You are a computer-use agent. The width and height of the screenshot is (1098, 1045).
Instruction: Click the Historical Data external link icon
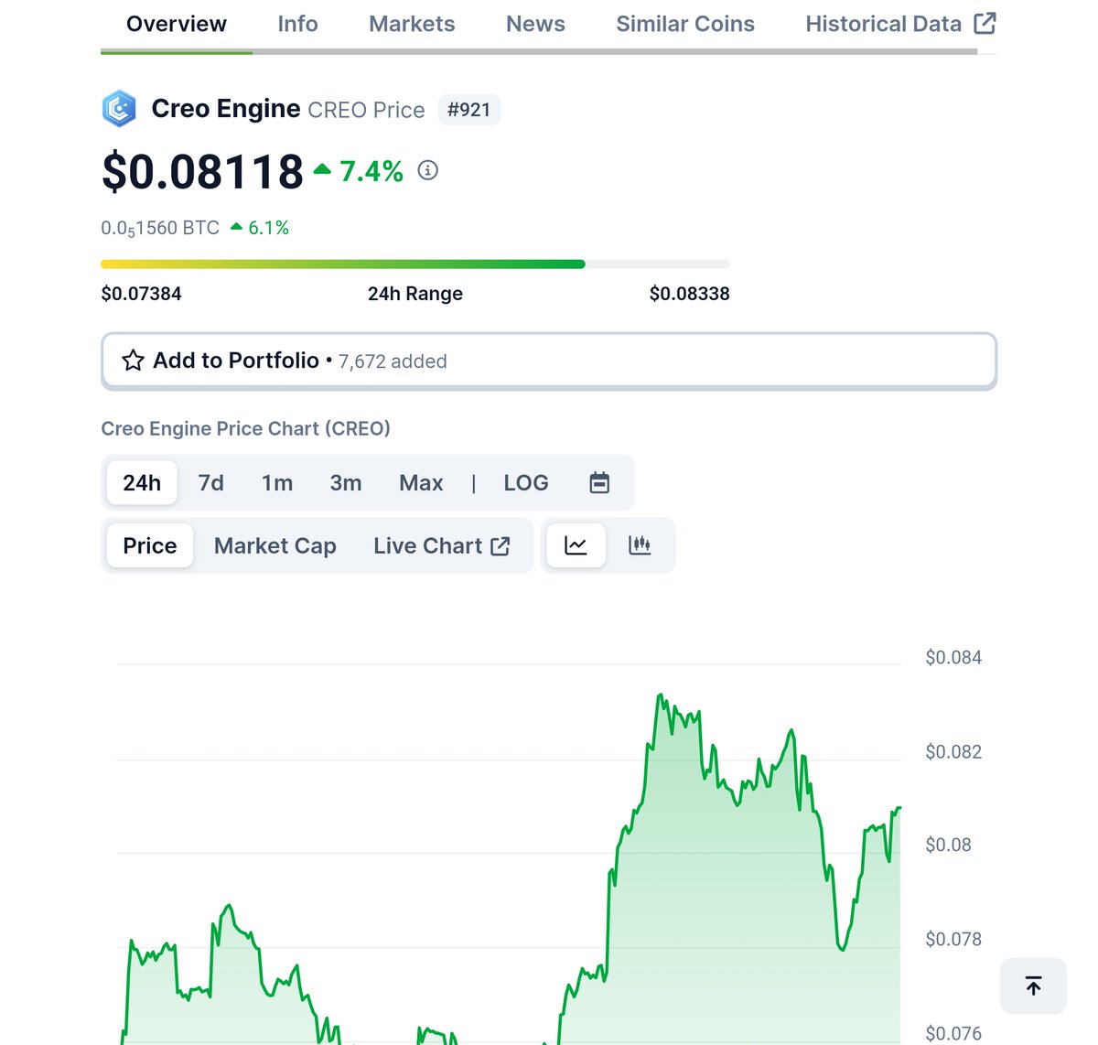[985, 24]
